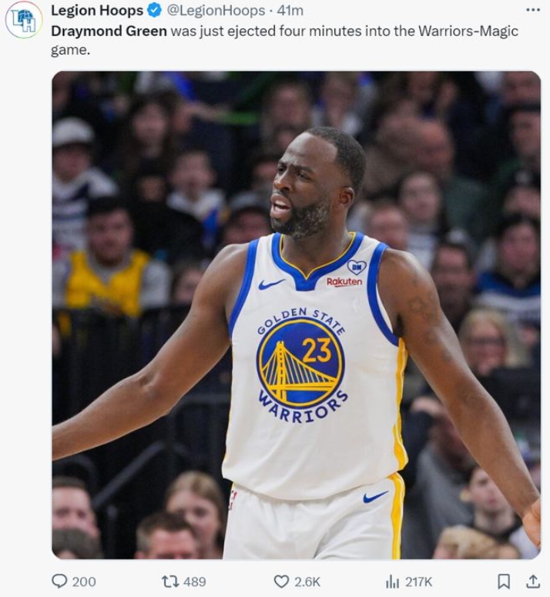Open the Legion Hoops profile avatar
This screenshot has height=597, width=550.
click(24, 20)
